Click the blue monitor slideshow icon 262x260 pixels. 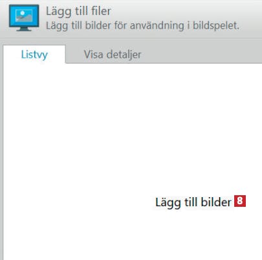(x=24, y=18)
